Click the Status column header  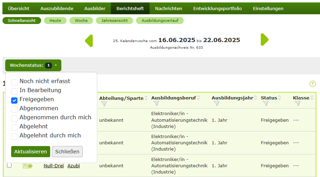tap(269, 98)
